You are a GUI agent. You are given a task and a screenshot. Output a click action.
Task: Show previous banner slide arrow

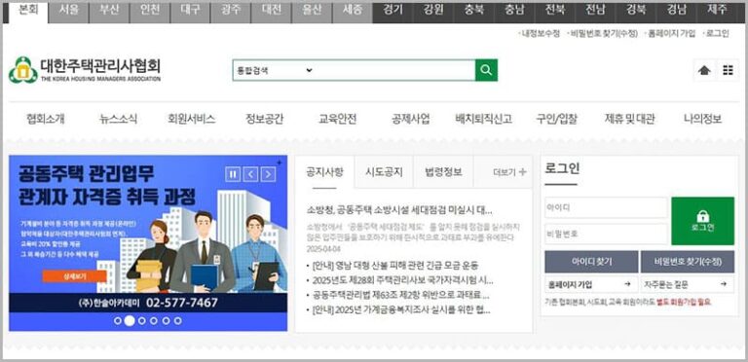pyautogui.click(x=250, y=174)
